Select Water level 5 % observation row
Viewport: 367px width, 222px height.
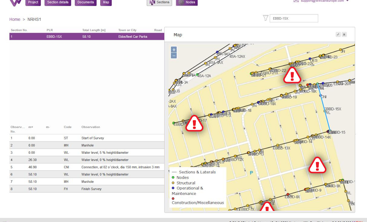(87, 153)
